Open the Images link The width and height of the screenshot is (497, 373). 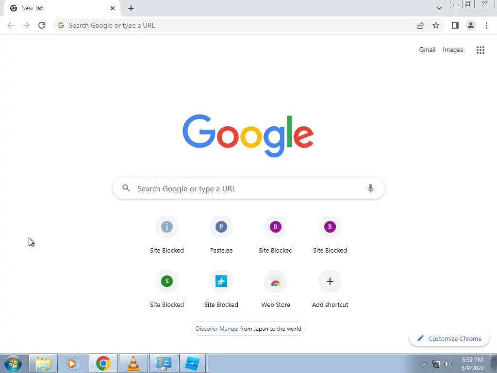(453, 50)
